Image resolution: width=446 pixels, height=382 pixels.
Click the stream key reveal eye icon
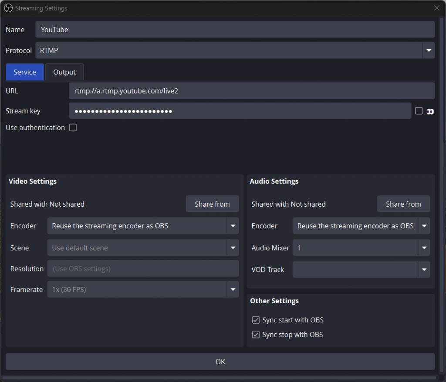(x=430, y=111)
